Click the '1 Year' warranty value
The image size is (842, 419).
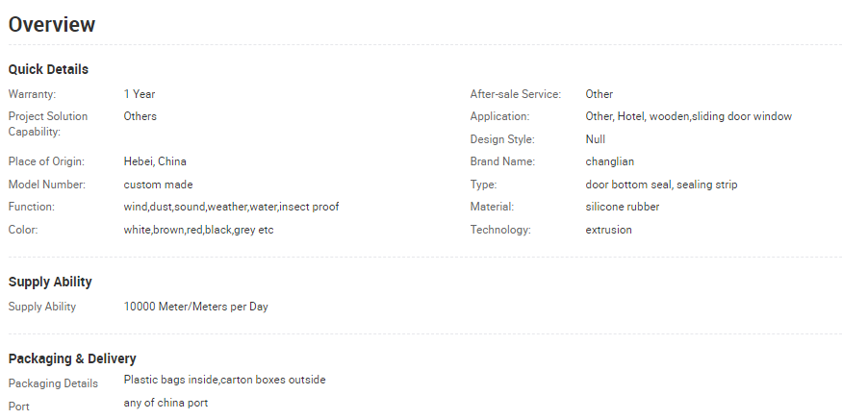(x=140, y=94)
